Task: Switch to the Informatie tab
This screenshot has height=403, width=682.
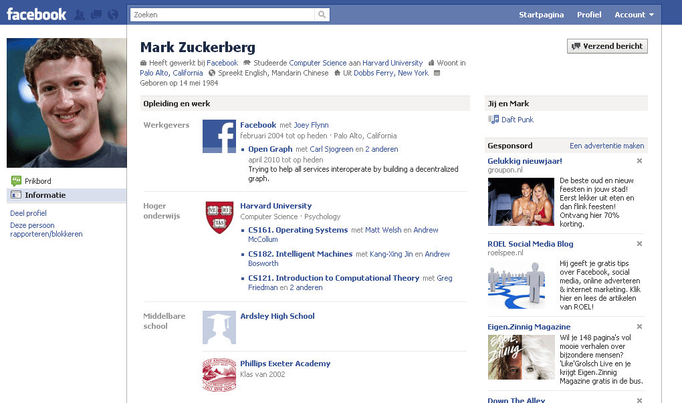Action: click(40, 195)
